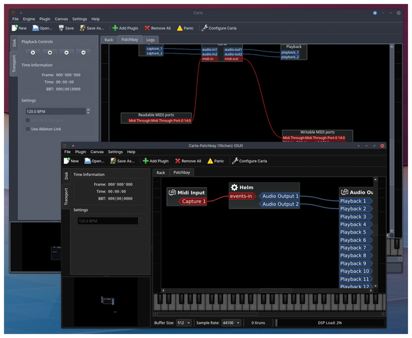Click Add Plugin in the back Carla window
Screen dimensions: 412x338
point(125,28)
